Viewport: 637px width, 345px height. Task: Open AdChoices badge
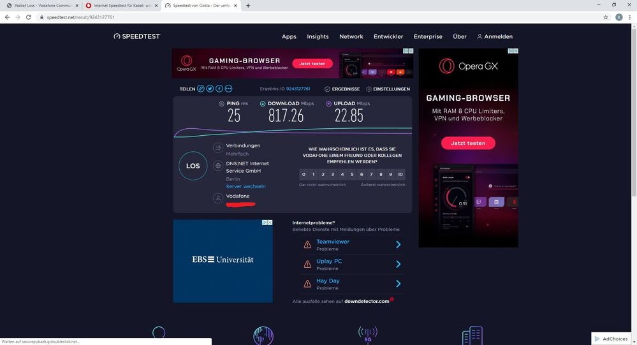click(611, 339)
